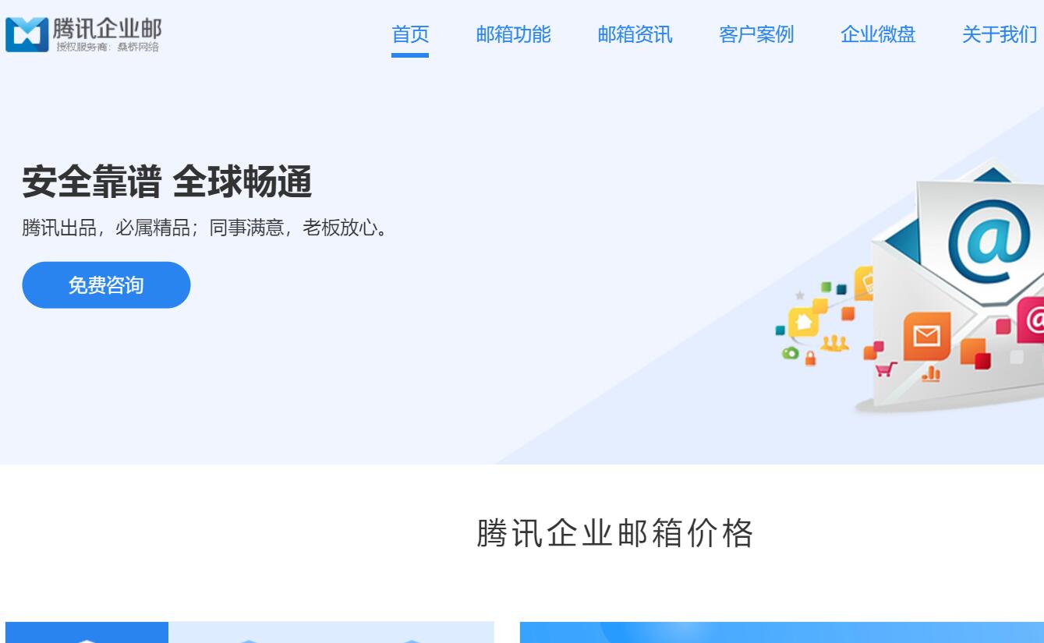Open 关于我们 page
The image size is (1044, 643).
[1000, 34]
